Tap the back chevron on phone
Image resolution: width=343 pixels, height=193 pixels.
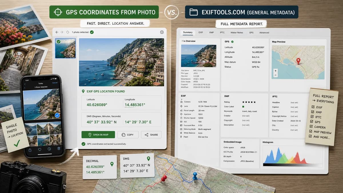(25, 84)
